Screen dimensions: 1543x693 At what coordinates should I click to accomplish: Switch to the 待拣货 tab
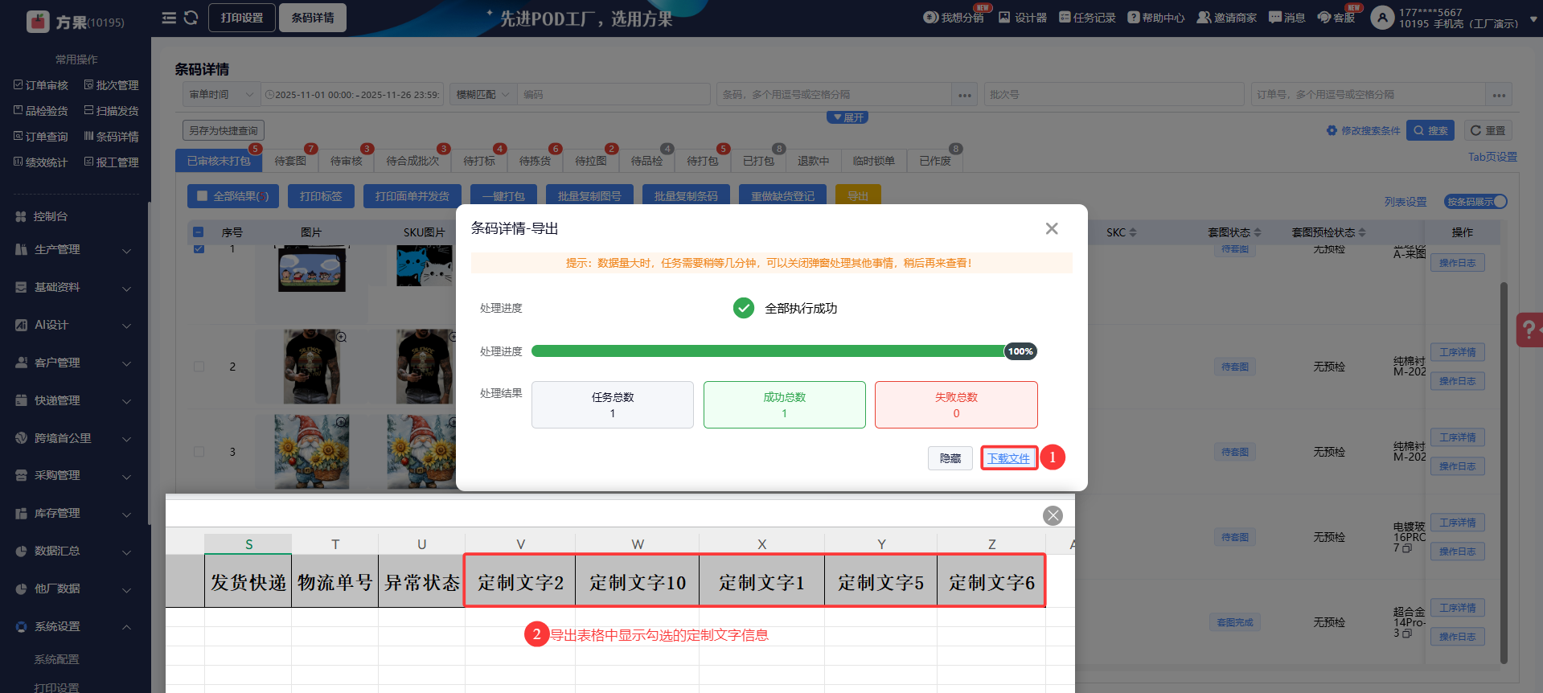point(536,161)
